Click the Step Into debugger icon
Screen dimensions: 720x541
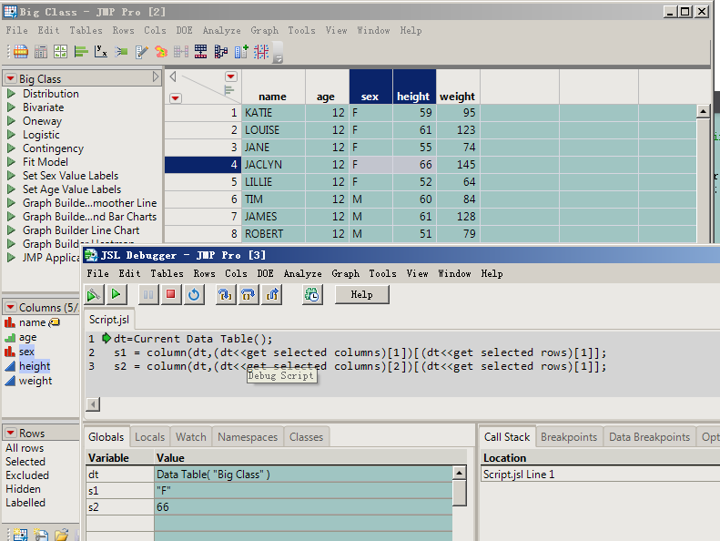226,294
